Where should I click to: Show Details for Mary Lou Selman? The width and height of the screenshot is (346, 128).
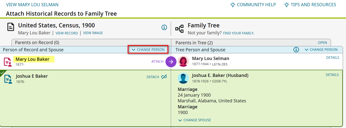point(332,58)
